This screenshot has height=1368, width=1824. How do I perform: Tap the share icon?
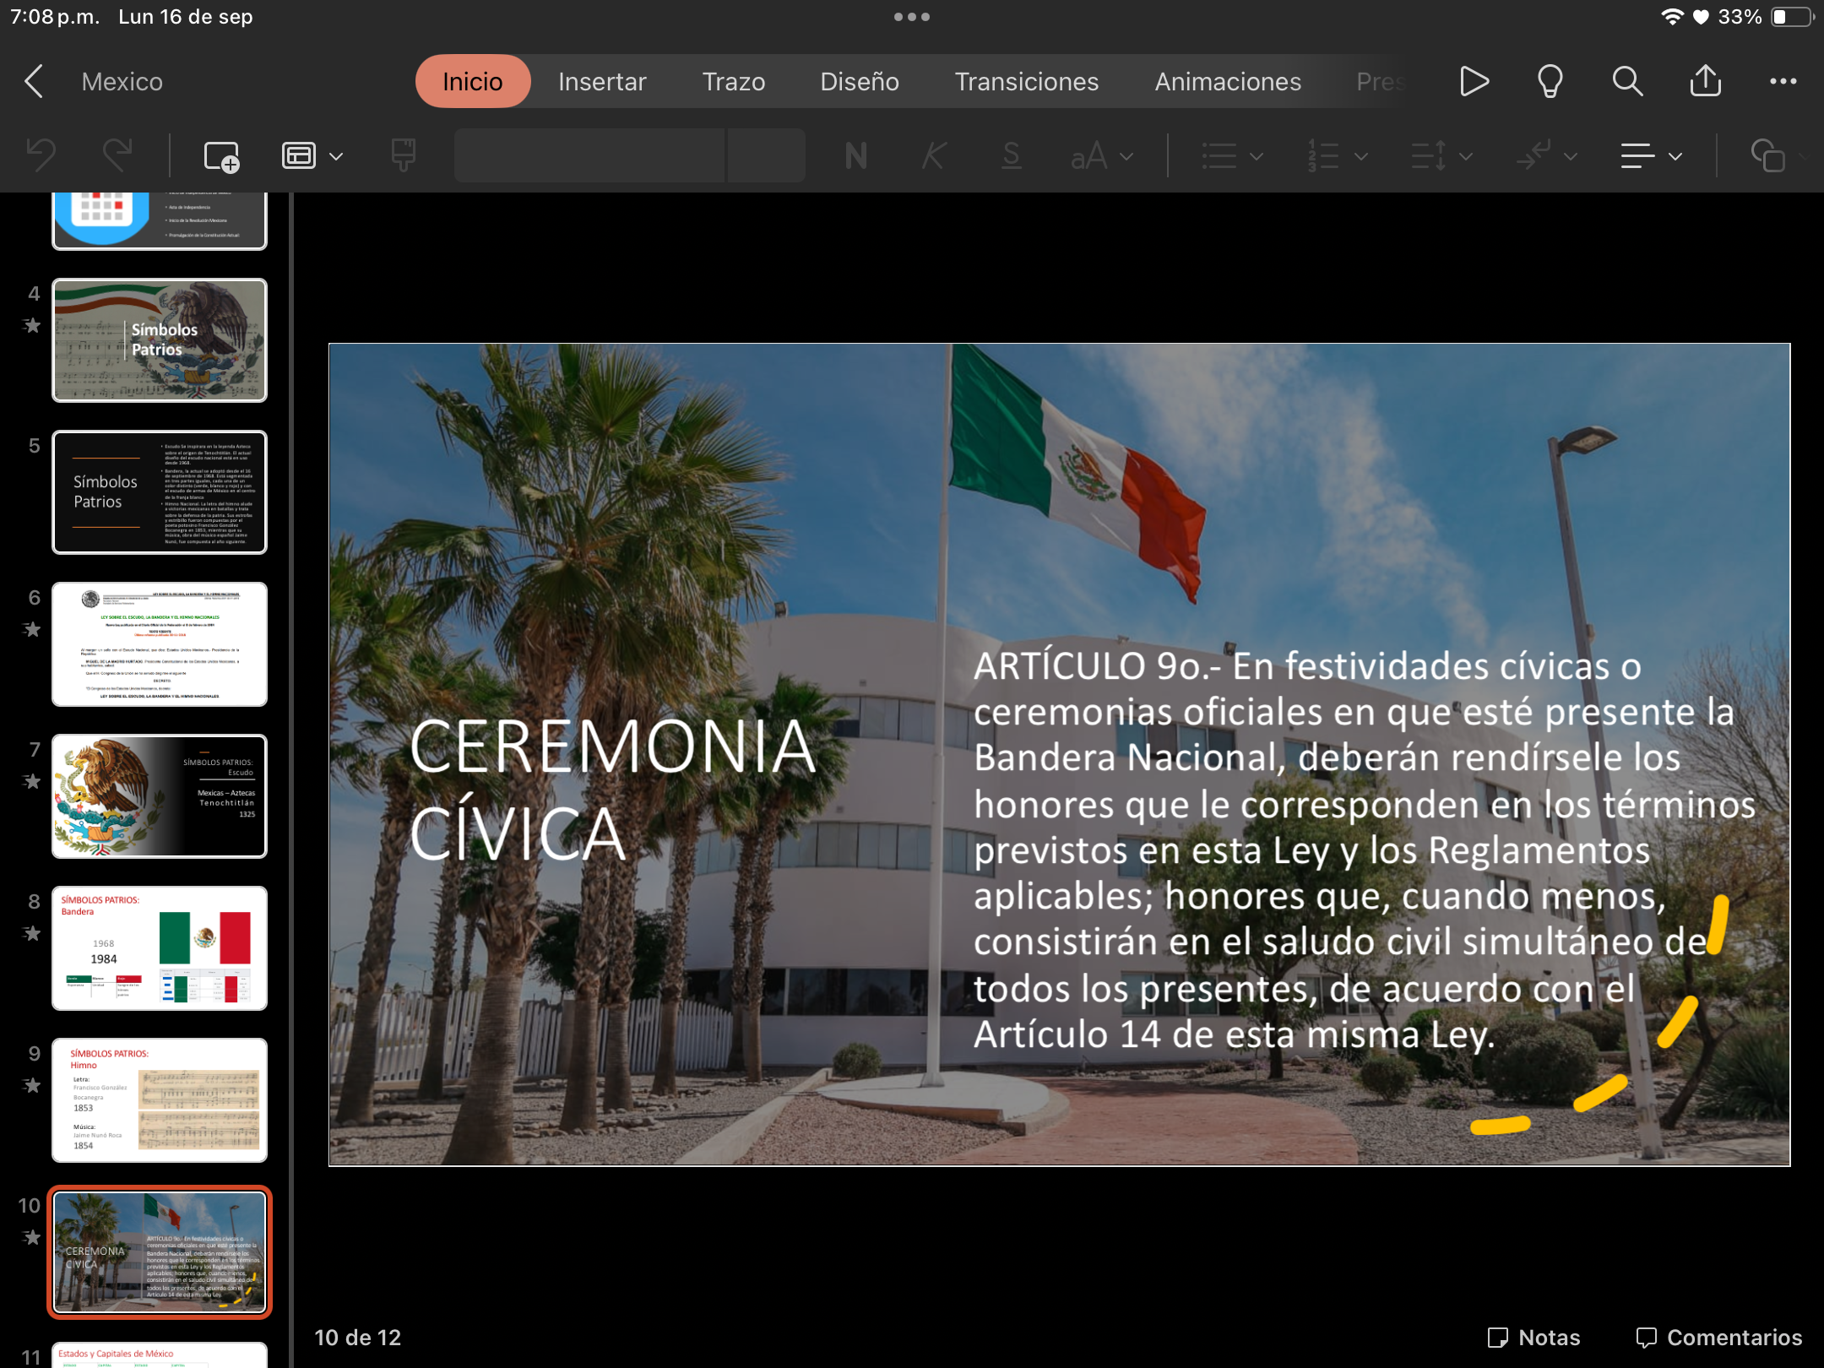1706,81
